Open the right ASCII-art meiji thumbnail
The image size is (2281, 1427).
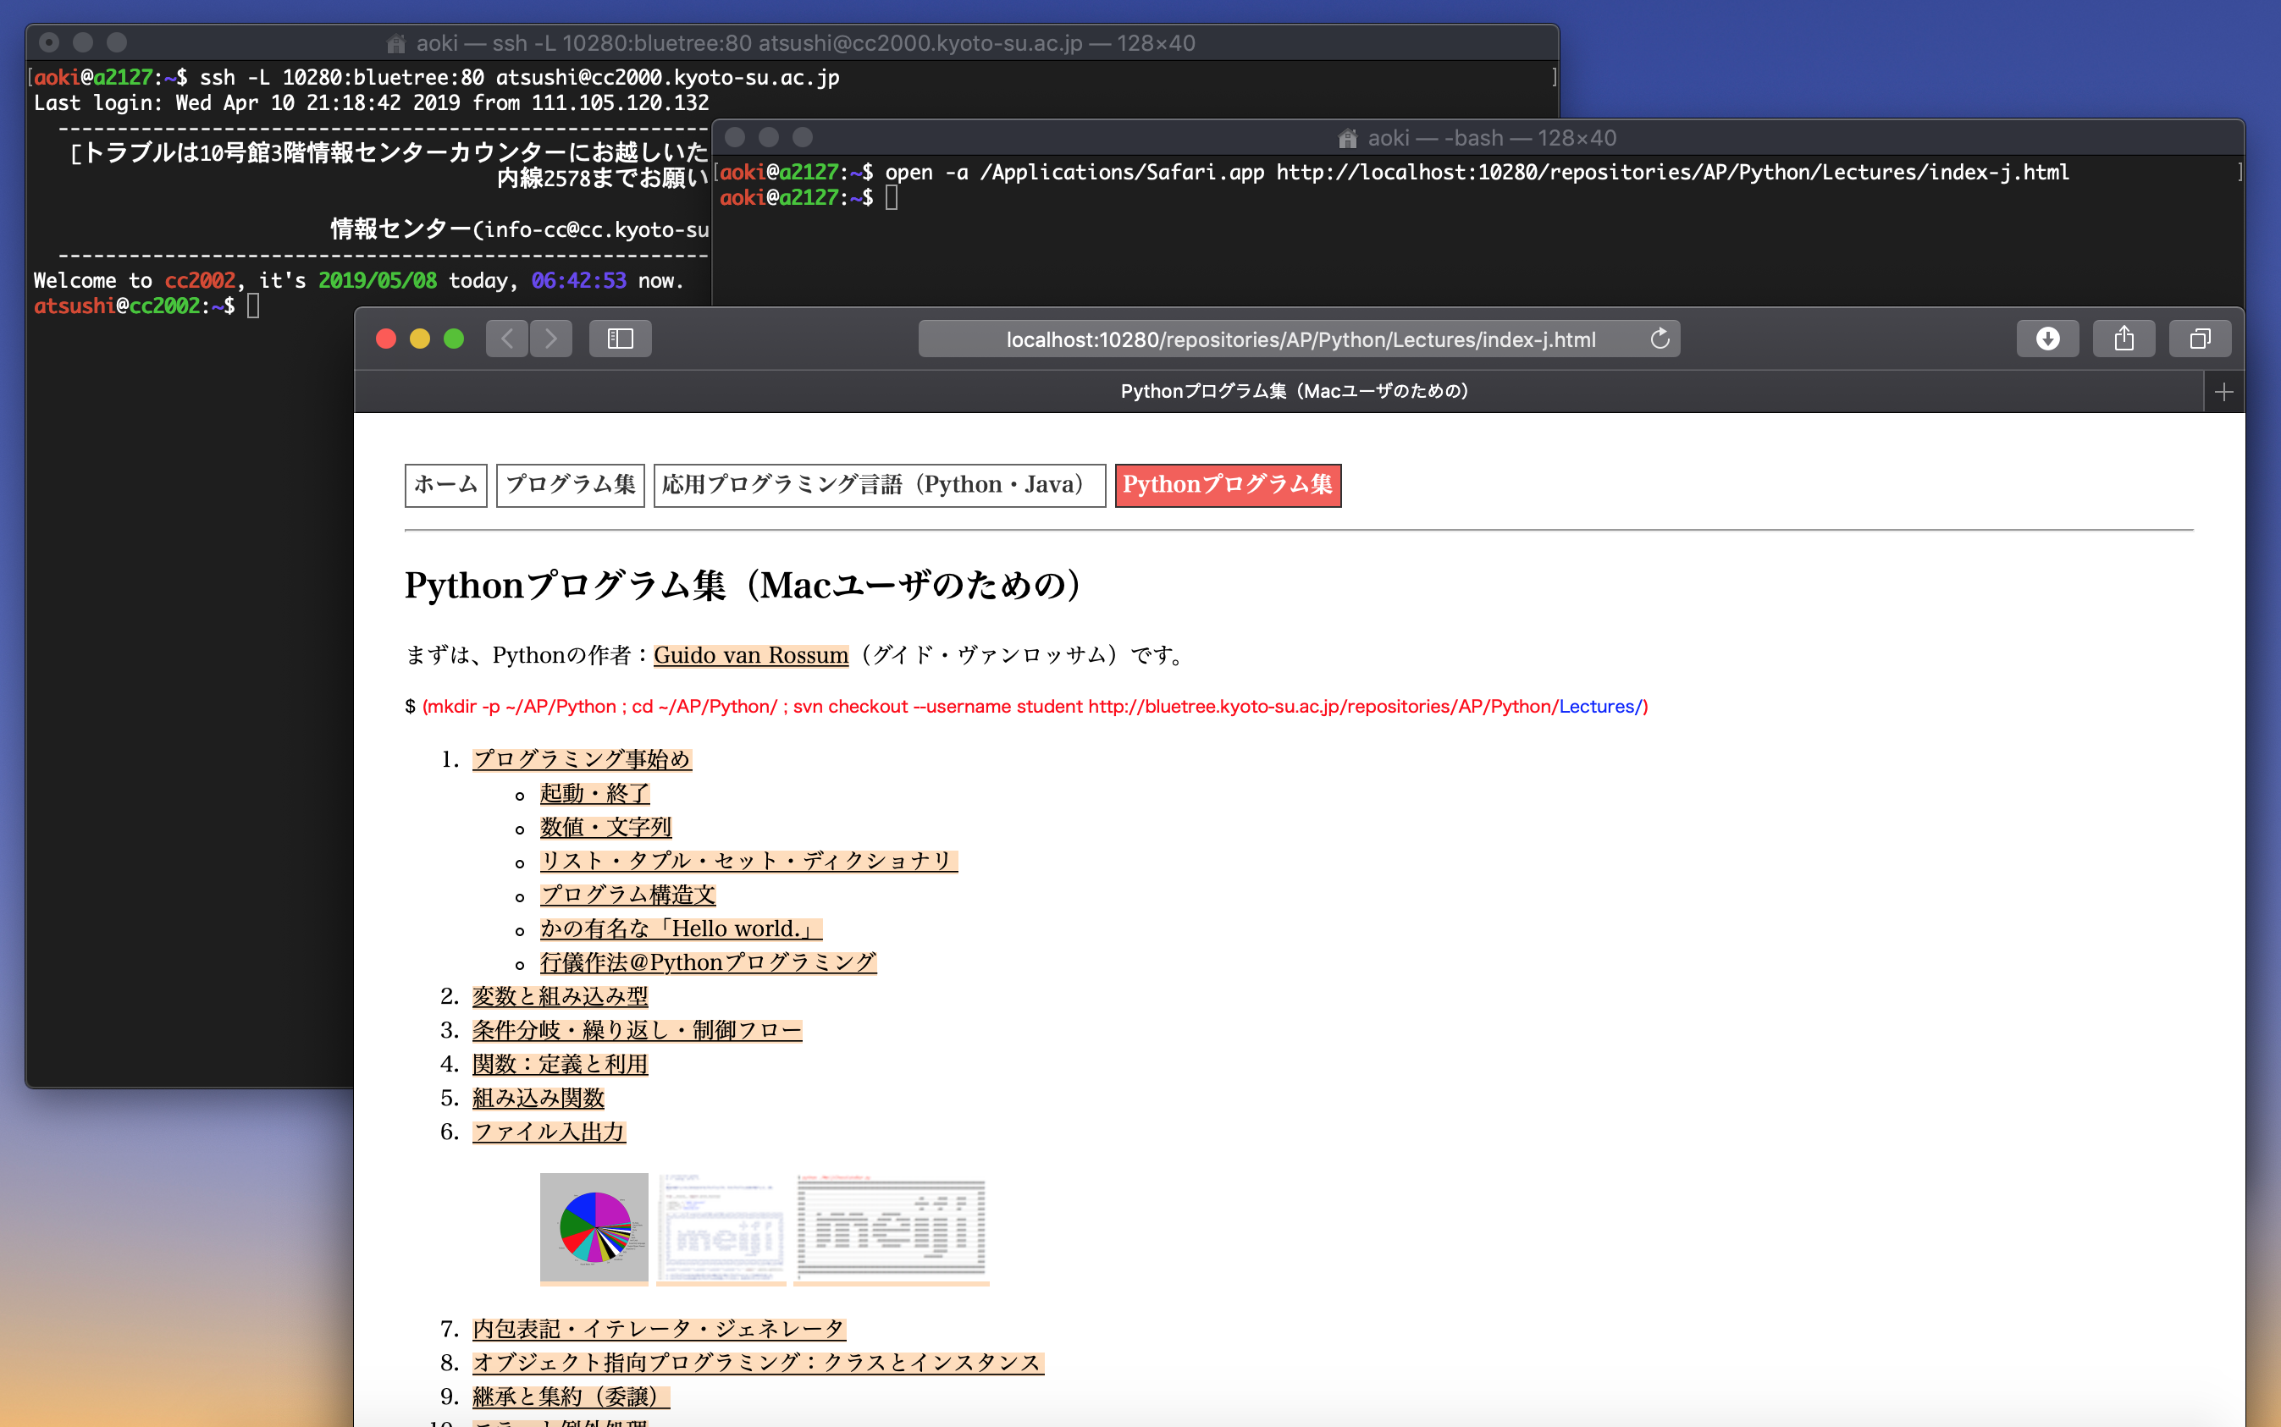892,1228
